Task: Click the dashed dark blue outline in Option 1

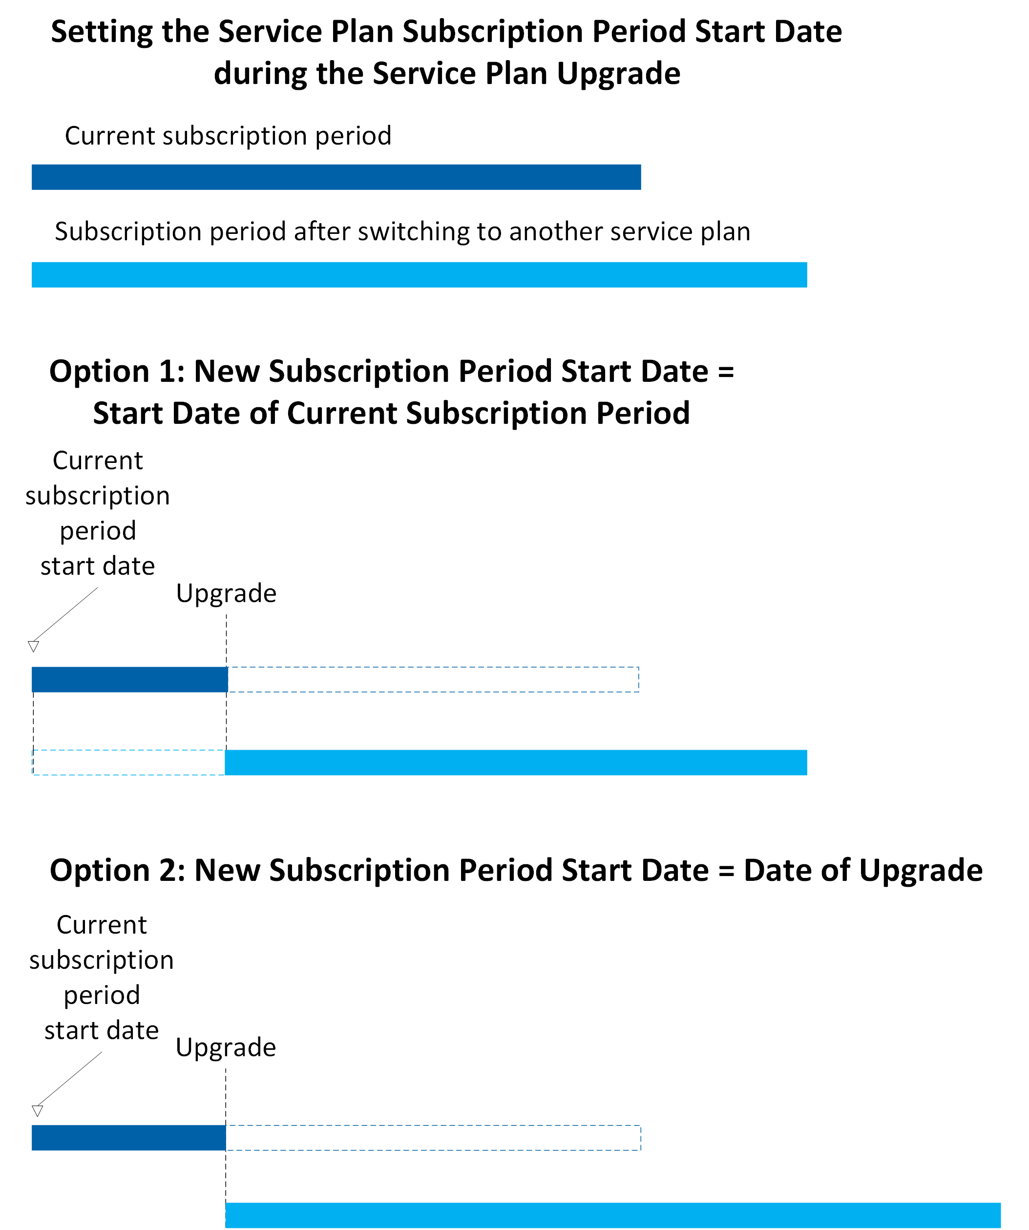Action: coord(433,679)
